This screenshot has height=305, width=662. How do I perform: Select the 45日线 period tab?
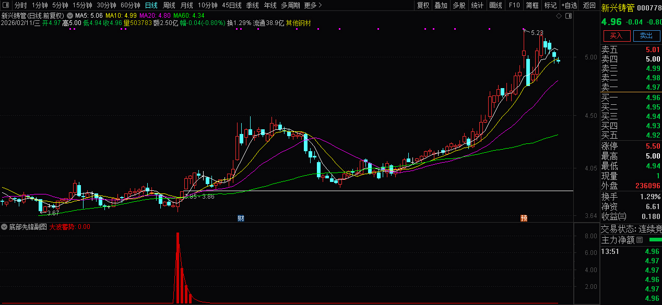232,5
